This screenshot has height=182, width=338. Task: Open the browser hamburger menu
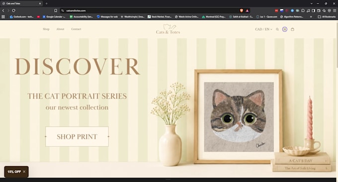point(335,10)
